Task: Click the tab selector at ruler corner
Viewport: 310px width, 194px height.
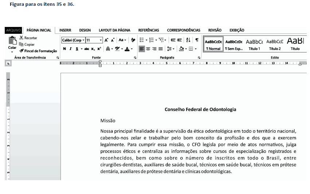Action: tap(9, 64)
